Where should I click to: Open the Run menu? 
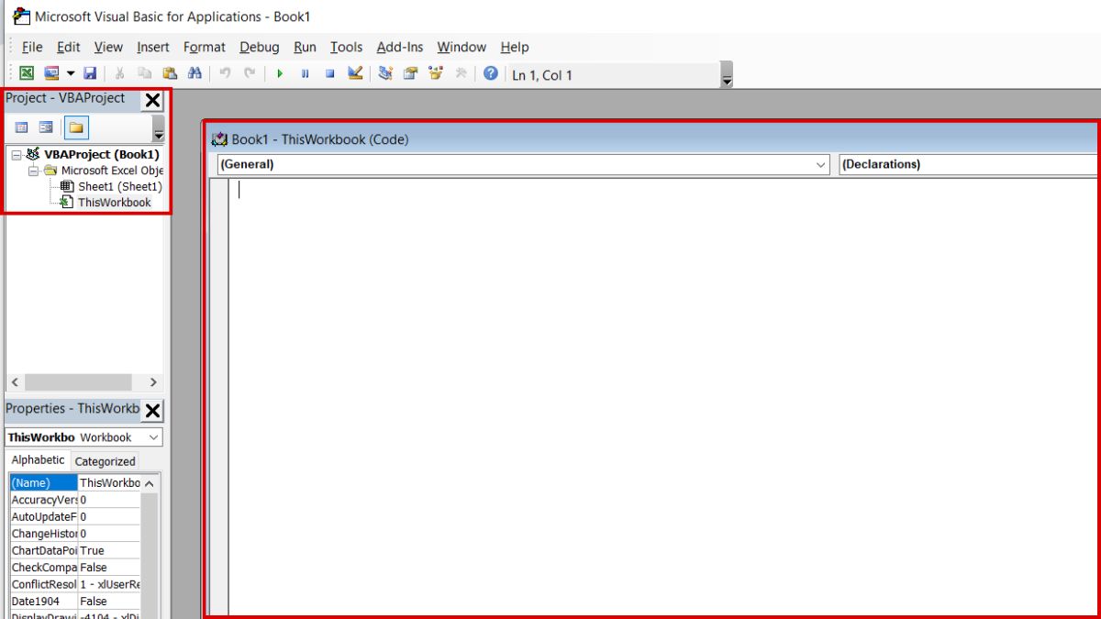pos(305,47)
